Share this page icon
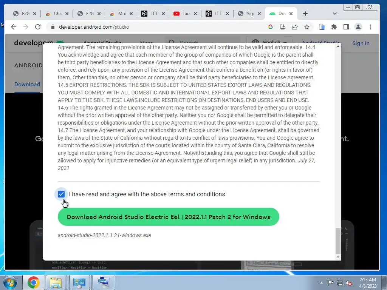 point(295,27)
